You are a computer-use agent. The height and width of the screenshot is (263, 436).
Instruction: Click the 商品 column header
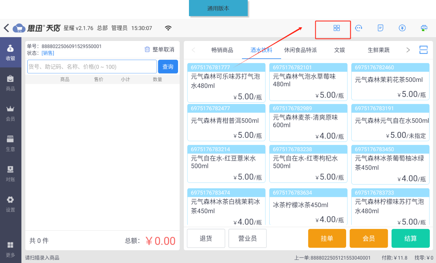[65, 79]
